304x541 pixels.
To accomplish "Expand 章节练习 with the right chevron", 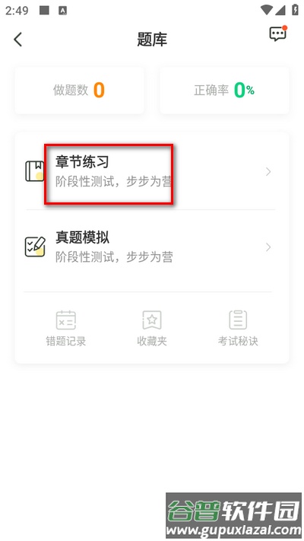I will coord(268,171).
